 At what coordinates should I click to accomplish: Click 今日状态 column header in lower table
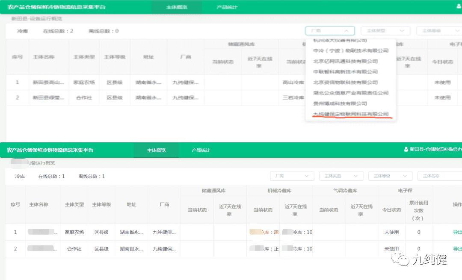[x=391, y=209]
